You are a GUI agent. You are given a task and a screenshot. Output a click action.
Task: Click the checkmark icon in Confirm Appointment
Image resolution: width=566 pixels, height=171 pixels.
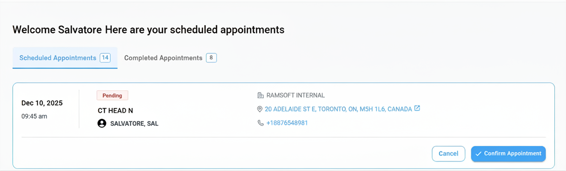[478, 154]
